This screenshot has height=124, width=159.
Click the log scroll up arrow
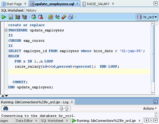point(156,113)
